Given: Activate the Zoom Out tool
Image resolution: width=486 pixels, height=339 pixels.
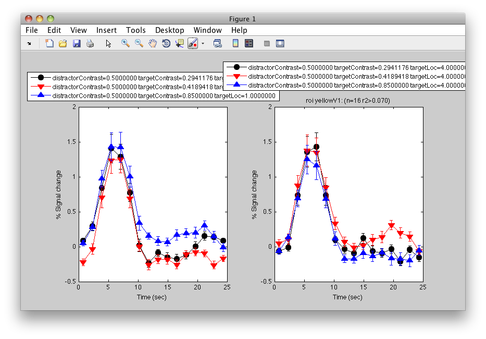Looking at the screenshot, I should [139, 43].
